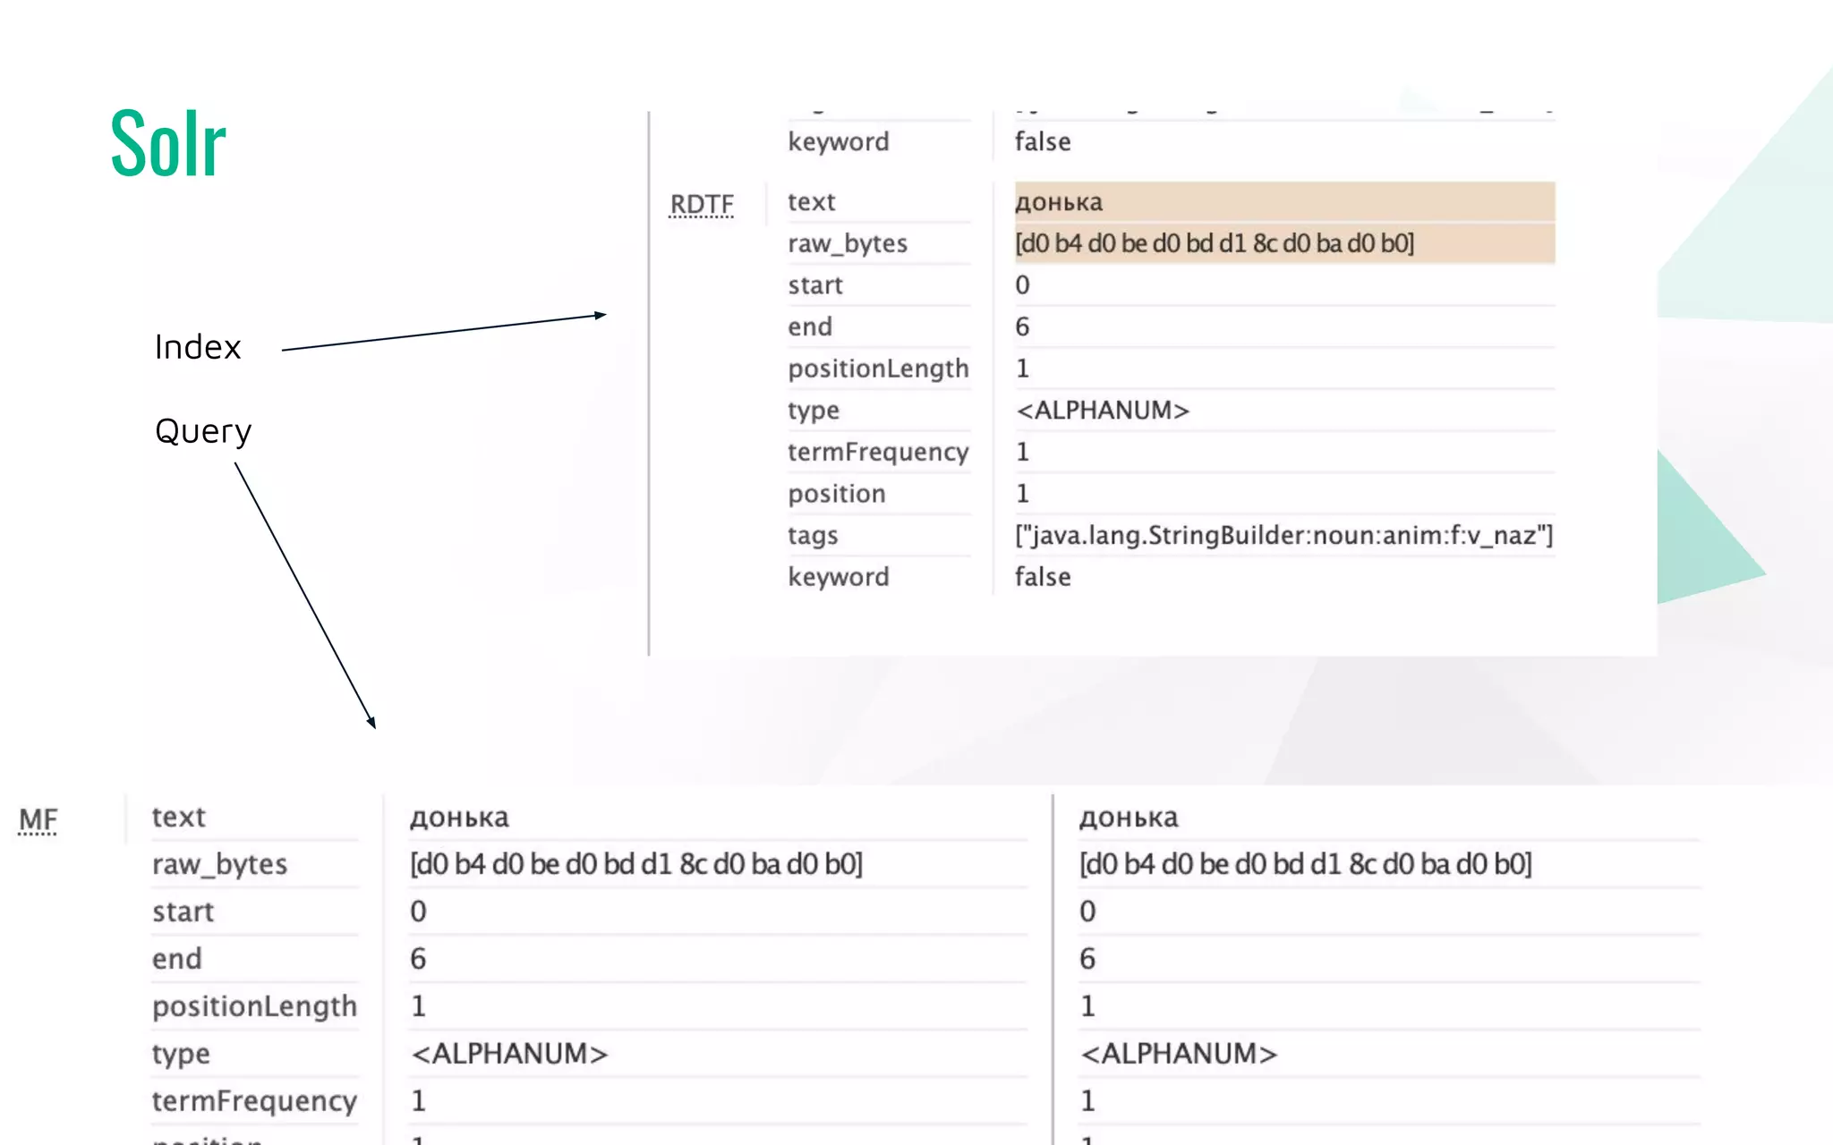Click first-column positionLength value in MF
This screenshot has width=1833, height=1145.
pyautogui.click(x=418, y=1006)
